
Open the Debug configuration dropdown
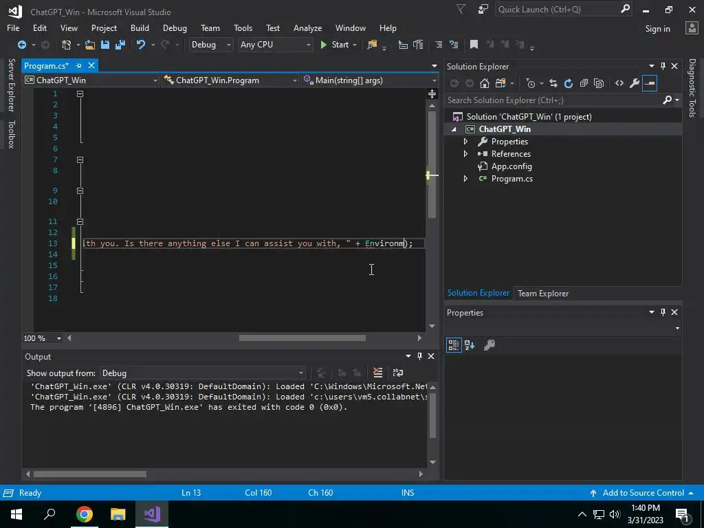[210, 45]
